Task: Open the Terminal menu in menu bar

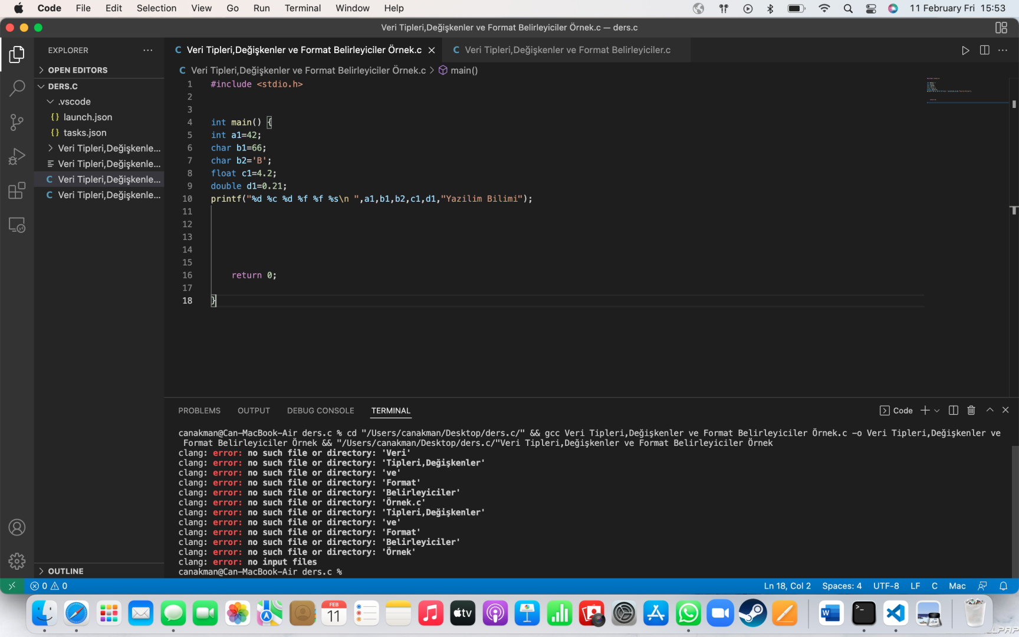Action: (303, 8)
